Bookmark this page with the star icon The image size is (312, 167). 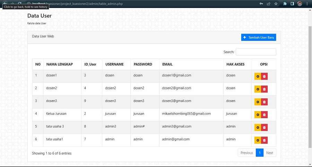coord(276,3)
